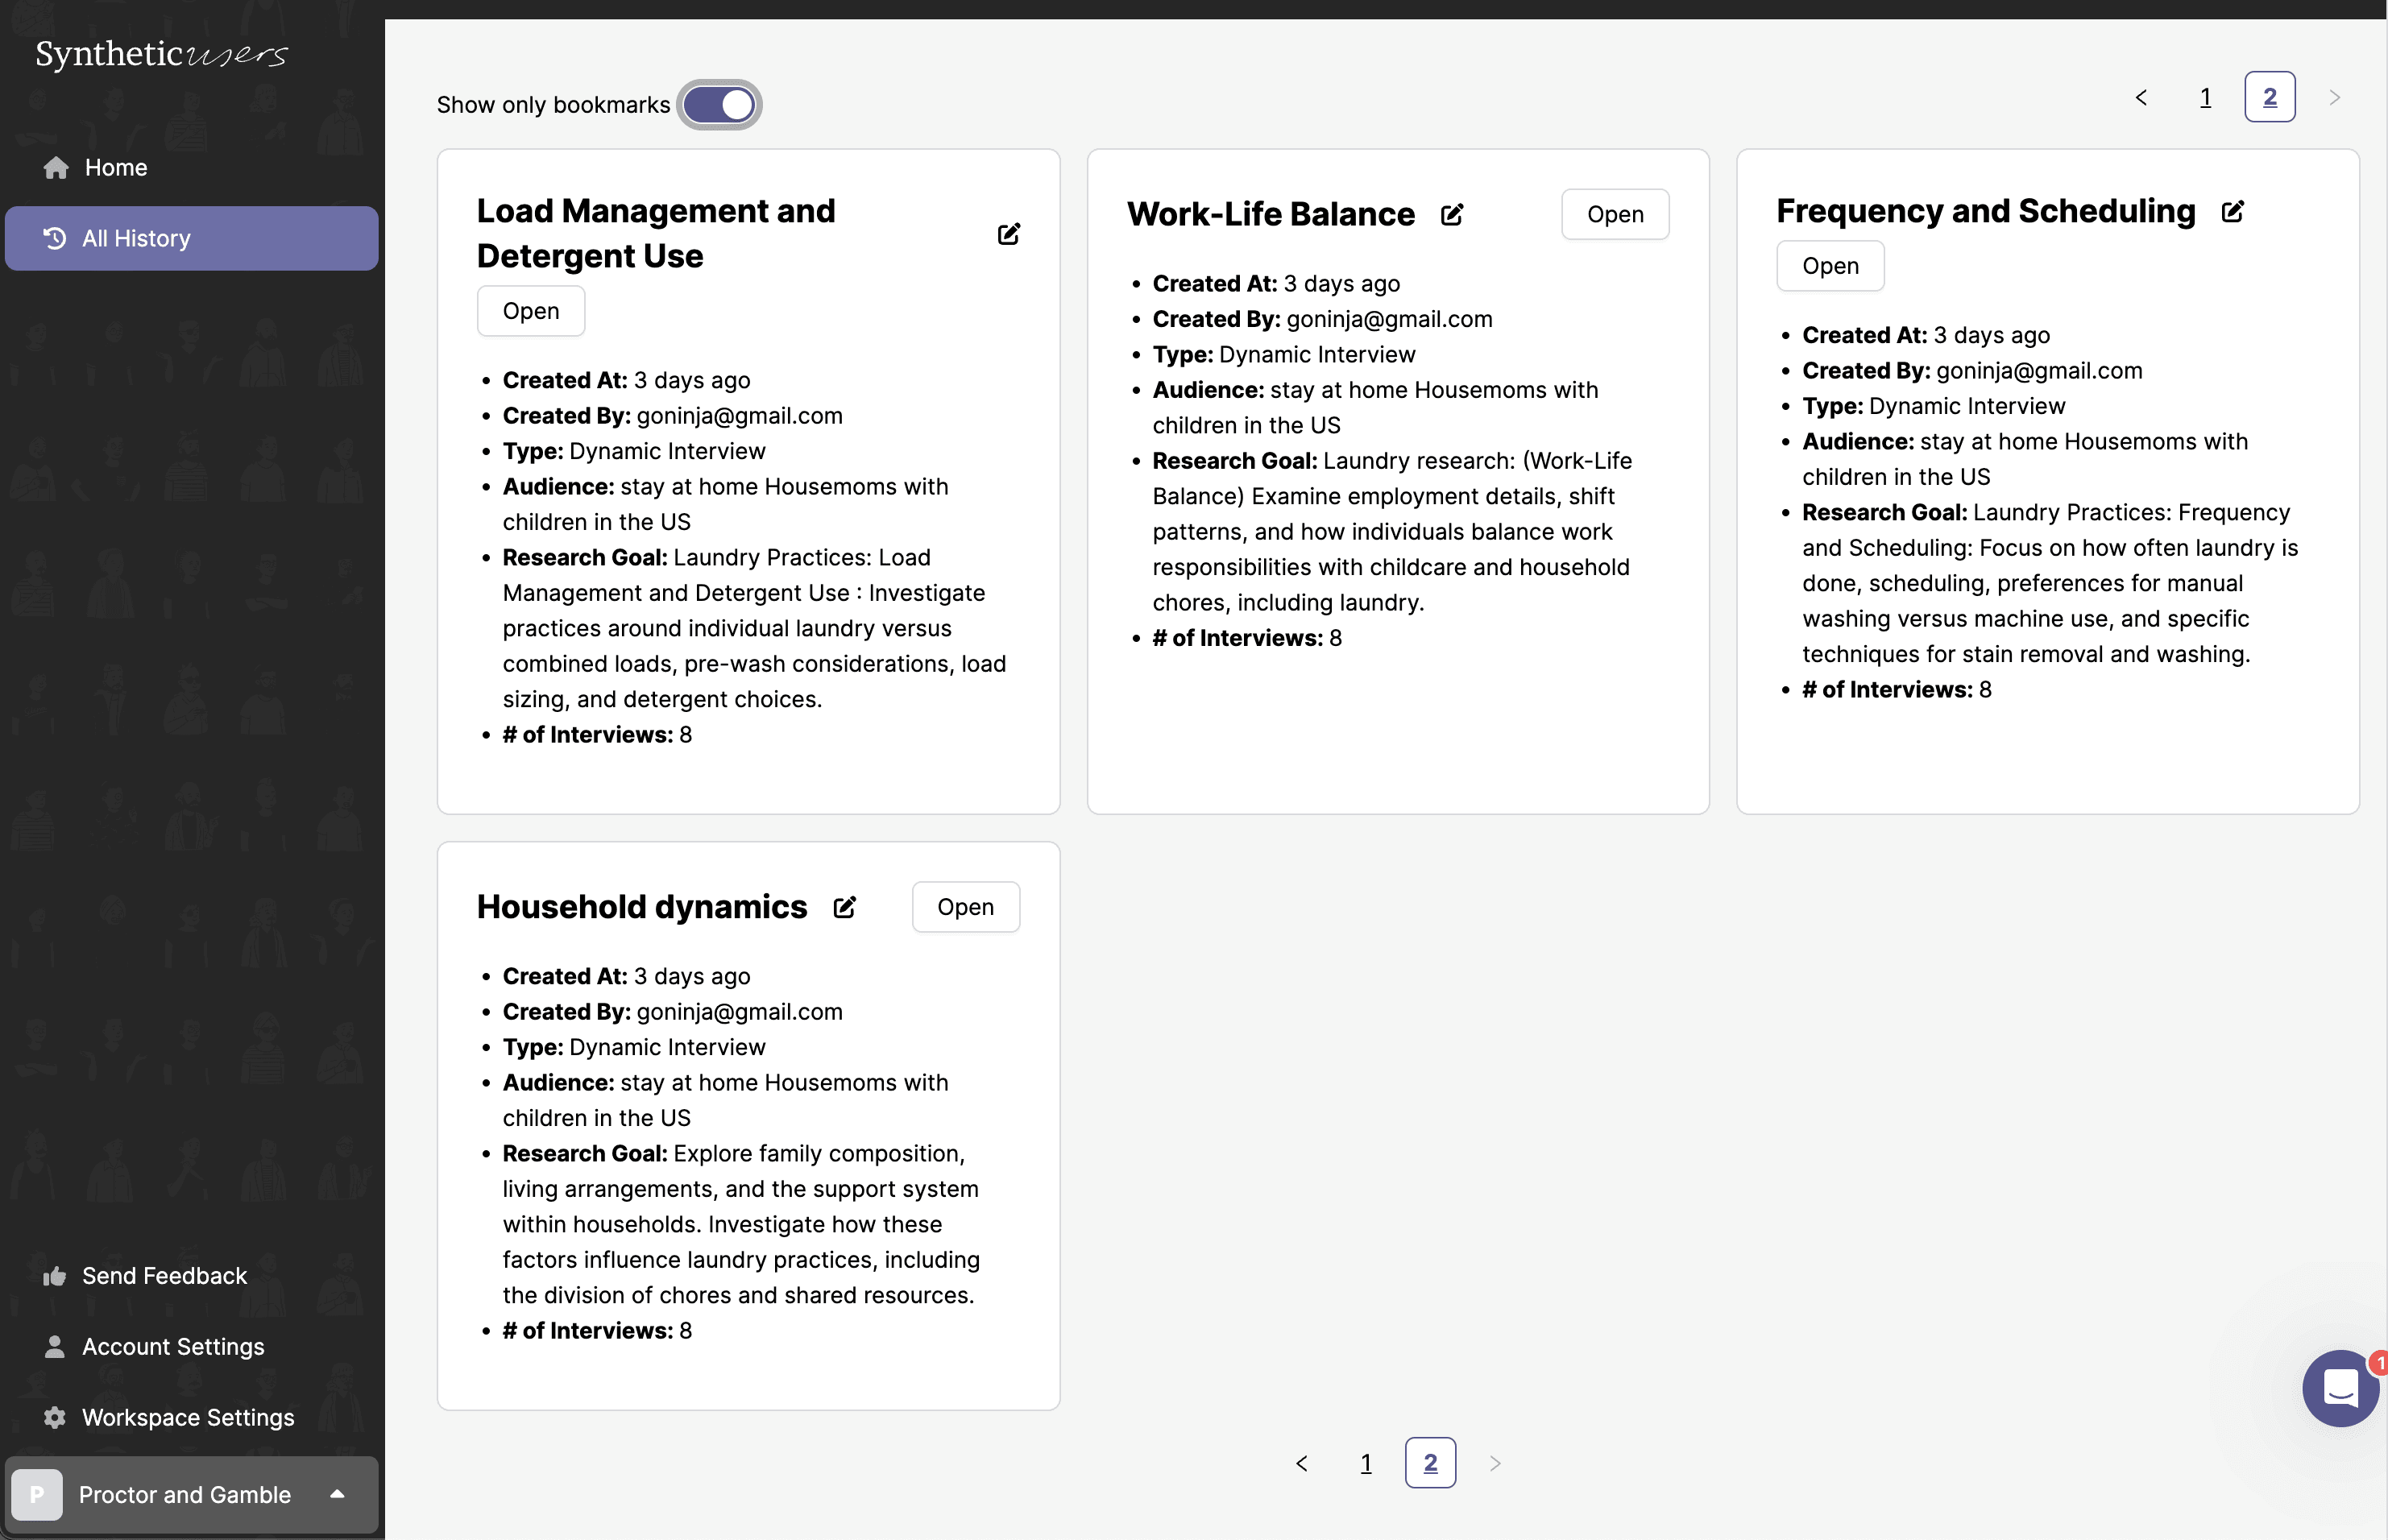This screenshot has width=2388, height=1540.
Task: Go to page 1 in bottom pagination
Action: [x=1365, y=1463]
